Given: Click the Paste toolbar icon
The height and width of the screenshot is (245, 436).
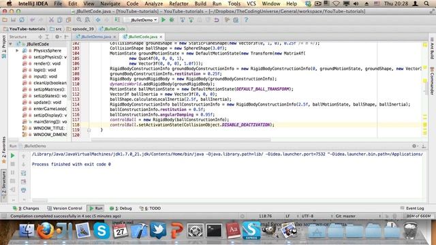Looking at the screenshot, I should (68, 20).
